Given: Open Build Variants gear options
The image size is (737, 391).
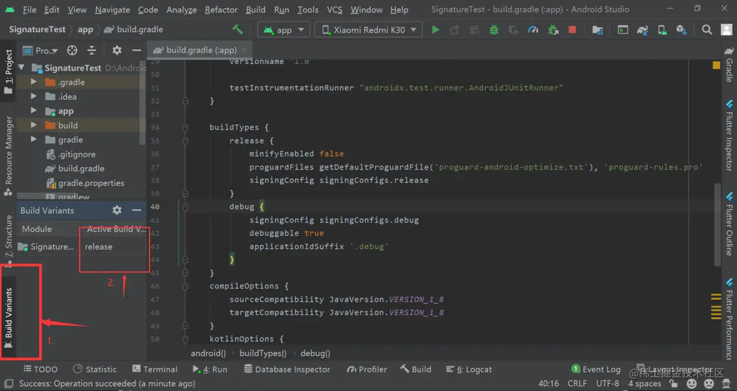Looking at the screenshot, I should click(117, 210).
